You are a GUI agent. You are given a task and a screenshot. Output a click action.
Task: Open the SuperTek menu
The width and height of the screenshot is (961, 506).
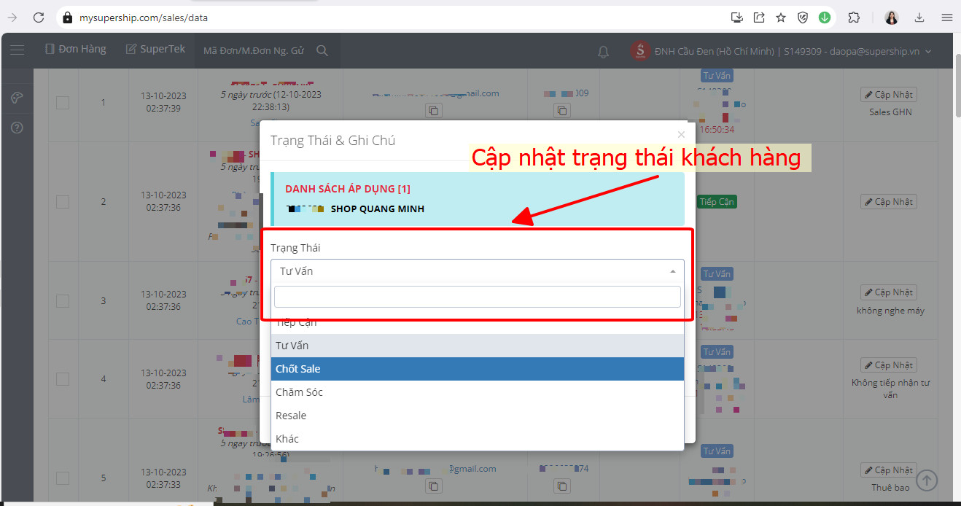(x=155, y=49)
